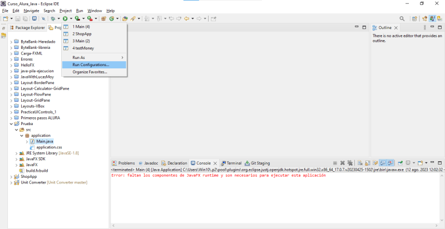Click the New Java Package icon
Viewport: 445px width, 229px height.
pos(103,19)
